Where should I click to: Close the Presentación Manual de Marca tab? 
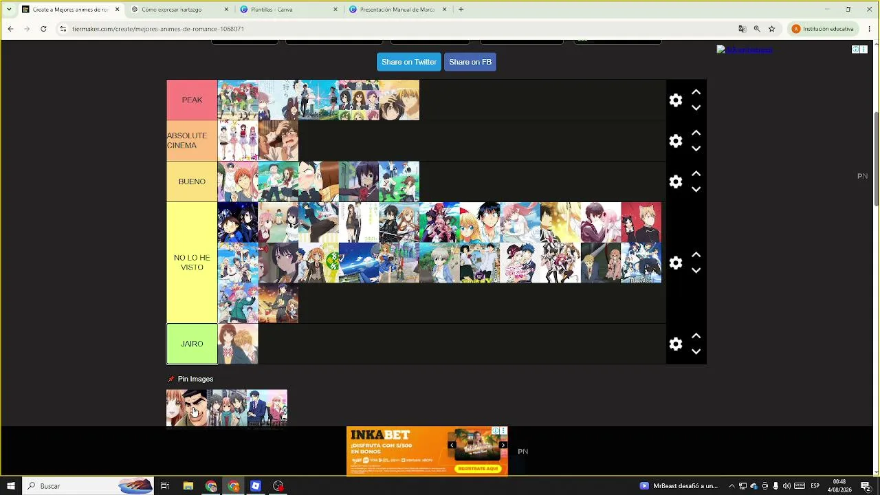click(x=444, y=10)
